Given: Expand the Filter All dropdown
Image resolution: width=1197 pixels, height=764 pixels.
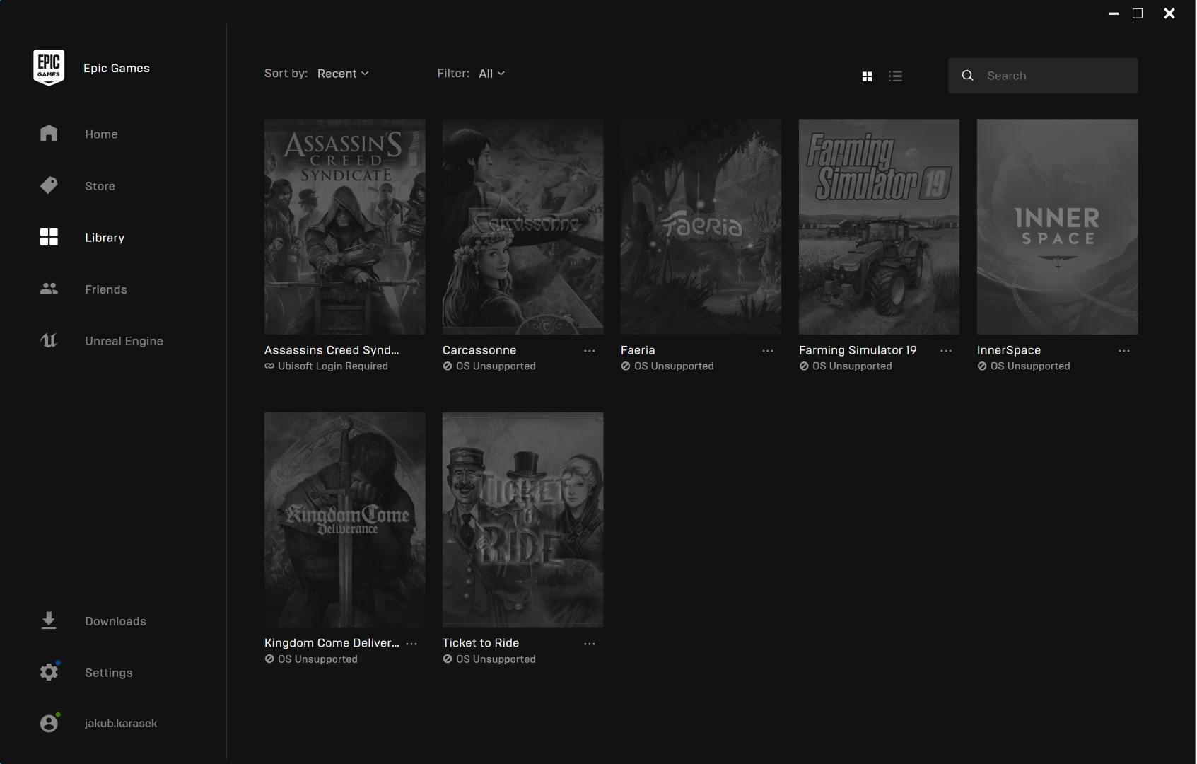Looking at the screenshot, I should 491,74.
